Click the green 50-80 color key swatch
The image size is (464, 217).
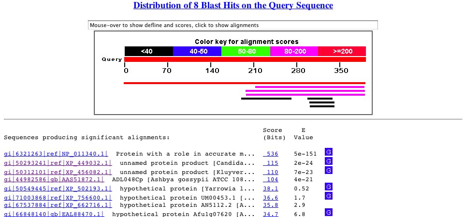click(245, 51)
